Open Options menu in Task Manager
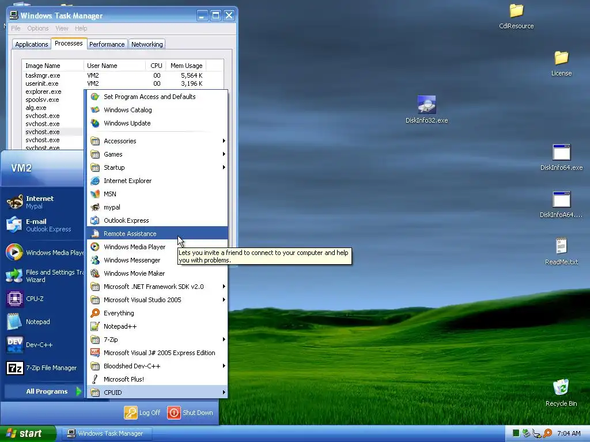This screenshot has height=442, width=590. (37, 28)
